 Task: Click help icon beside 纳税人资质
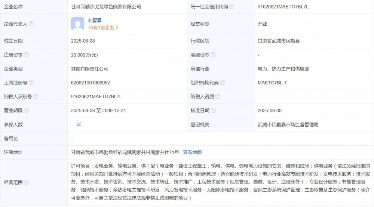(x=218, y=97)
